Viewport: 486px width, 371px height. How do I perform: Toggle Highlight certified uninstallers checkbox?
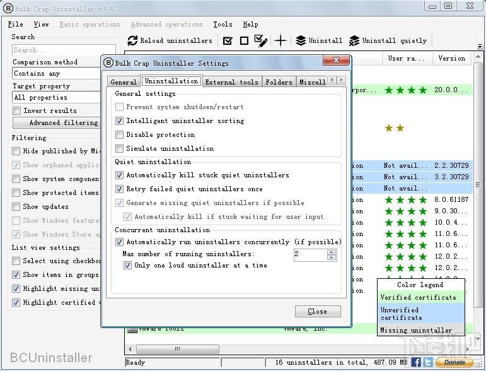pyautogui.click(x=16, y=302)
